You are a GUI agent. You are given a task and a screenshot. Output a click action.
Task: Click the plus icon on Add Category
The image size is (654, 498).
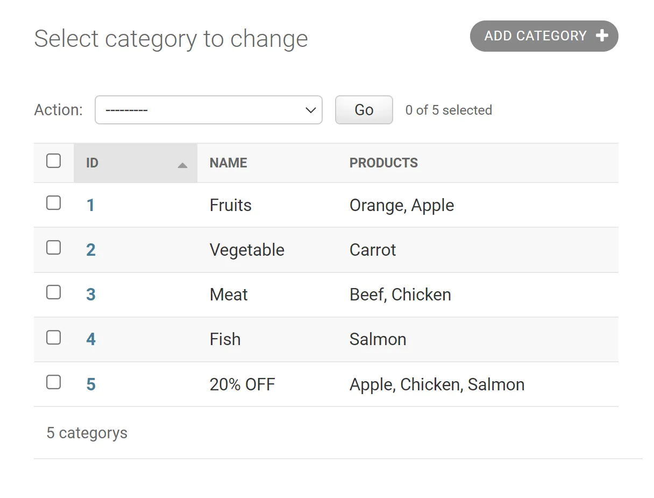coord(602,36)
